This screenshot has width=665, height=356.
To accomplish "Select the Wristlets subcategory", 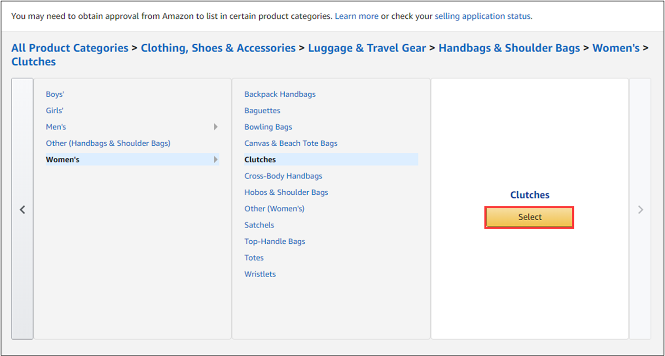I will (260, 274).
